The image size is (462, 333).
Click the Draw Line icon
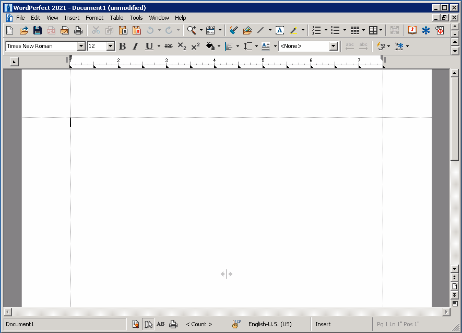[x=260, y=30]
